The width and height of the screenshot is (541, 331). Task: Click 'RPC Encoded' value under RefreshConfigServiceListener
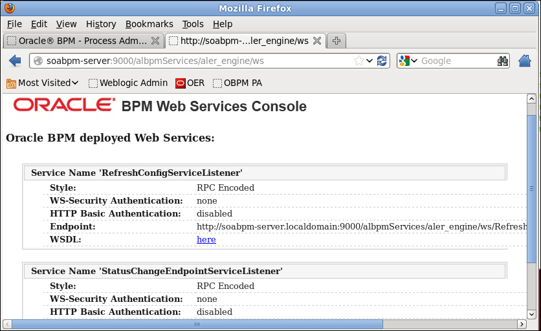pos(225,188)
